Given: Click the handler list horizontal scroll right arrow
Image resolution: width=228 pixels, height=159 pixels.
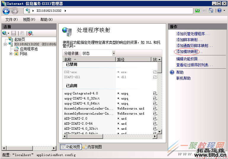Looking at the screenshot, I should 155,136.
